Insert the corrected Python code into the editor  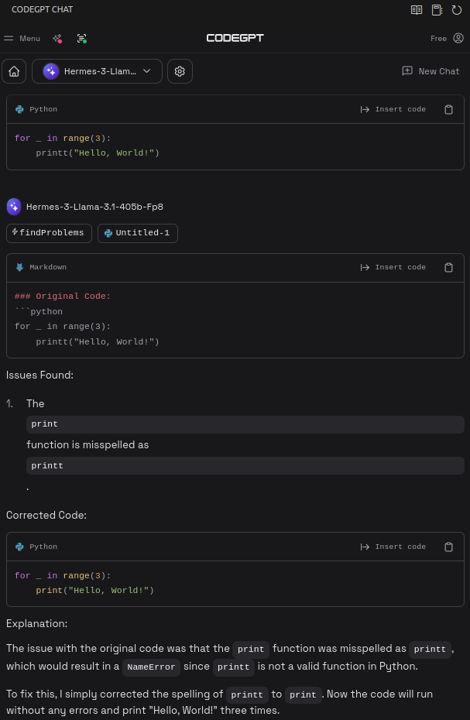[x=394, y=547]
